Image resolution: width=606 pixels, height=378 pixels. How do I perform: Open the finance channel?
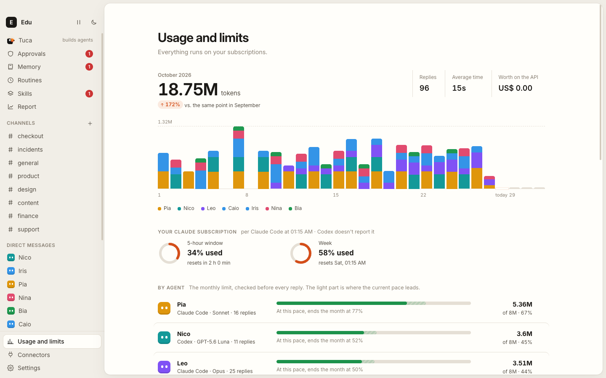[50, 216]
